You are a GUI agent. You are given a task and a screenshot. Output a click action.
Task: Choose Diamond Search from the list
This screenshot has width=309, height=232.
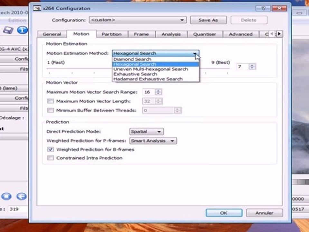point(156,59)
